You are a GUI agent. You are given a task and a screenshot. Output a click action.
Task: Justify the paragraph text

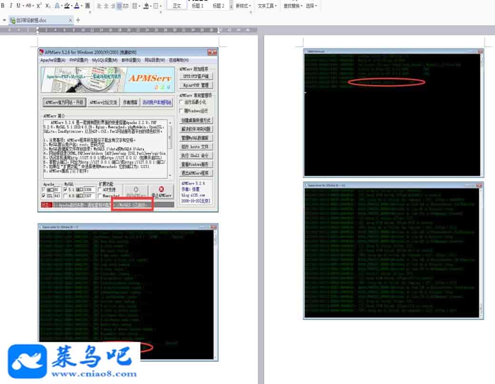coord(119,6)
